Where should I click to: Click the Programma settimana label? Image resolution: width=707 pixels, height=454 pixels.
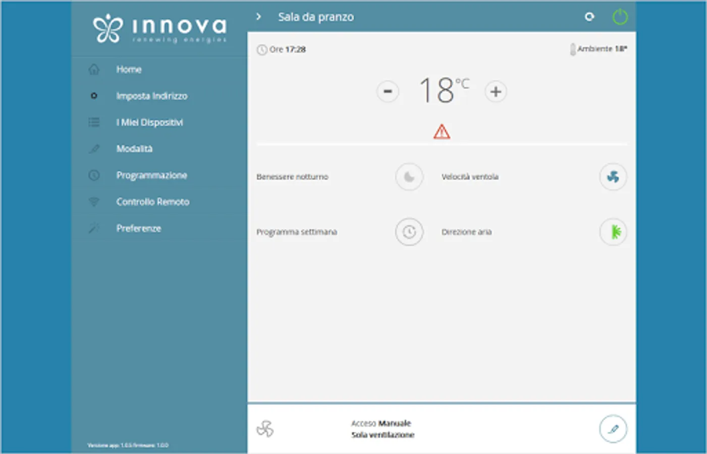(x=297, y=232)
